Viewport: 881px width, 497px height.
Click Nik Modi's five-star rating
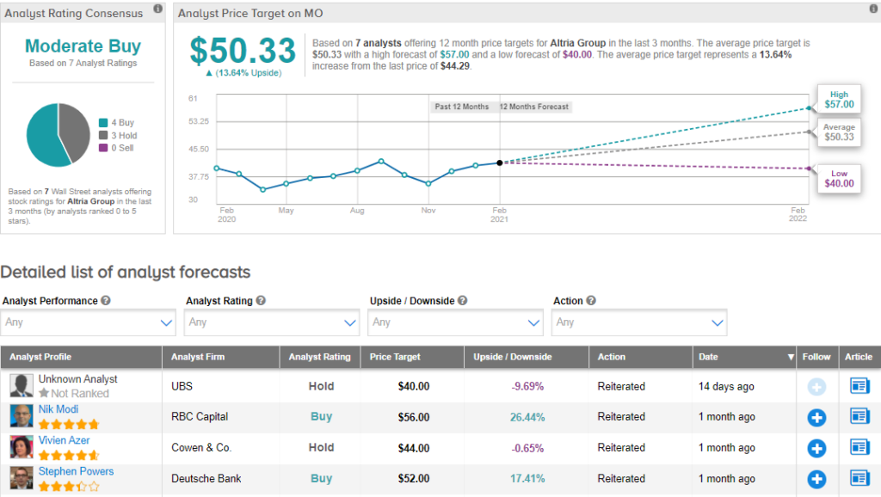pyautogui.click(x=69, y=425)
